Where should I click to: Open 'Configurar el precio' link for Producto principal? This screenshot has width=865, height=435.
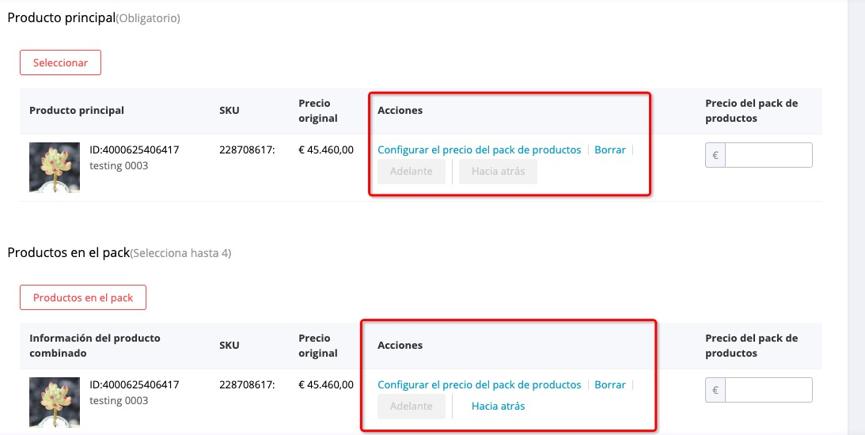[479, 149]
